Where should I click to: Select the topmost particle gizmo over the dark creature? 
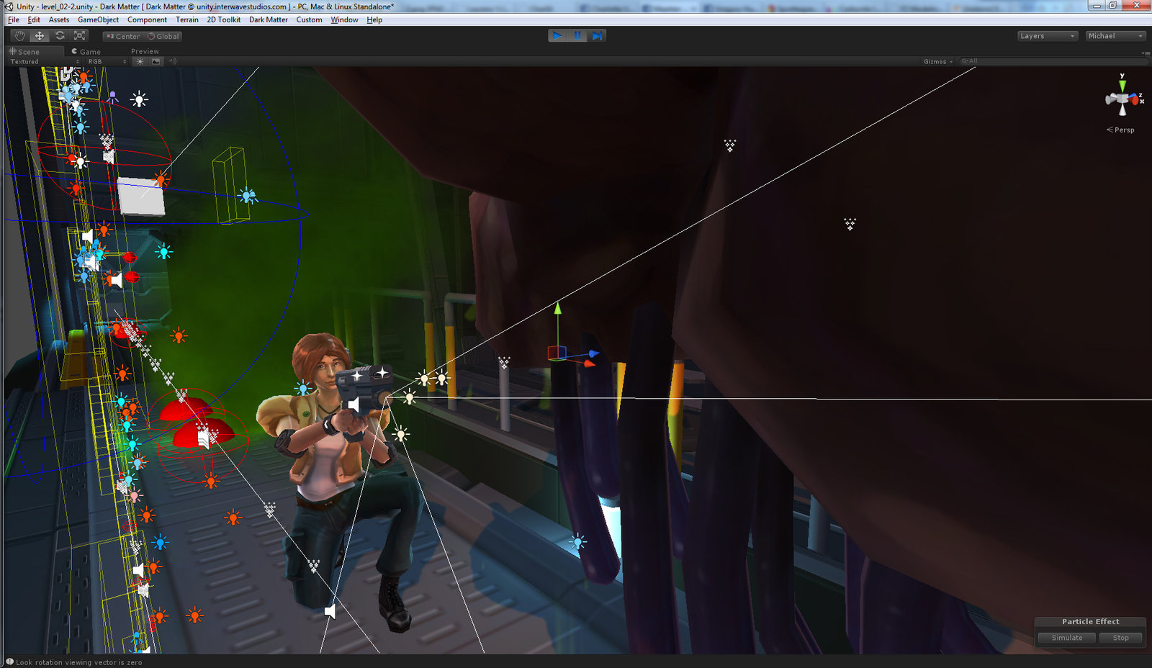click(x=730, y=145)
